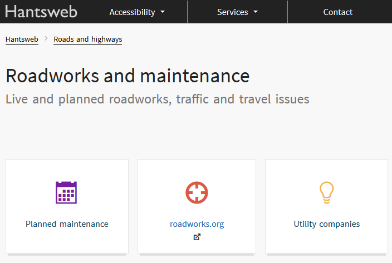The width and height of the screenshot is (392, 263).
Task: Select the Utility companies card
Action: pos(326,207)
